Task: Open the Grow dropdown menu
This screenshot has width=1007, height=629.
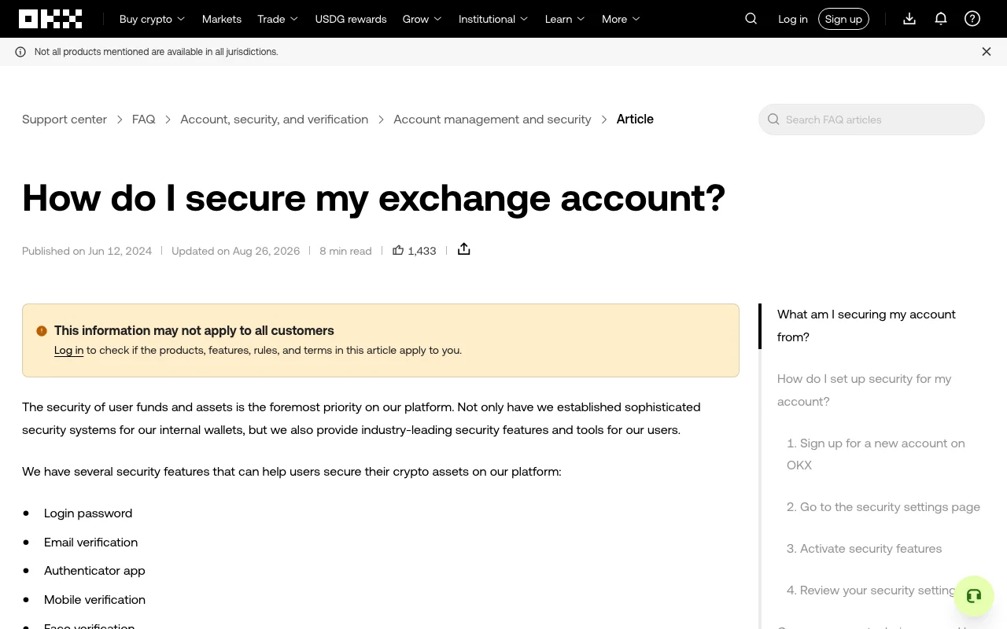Action: [x=422, y=19]
